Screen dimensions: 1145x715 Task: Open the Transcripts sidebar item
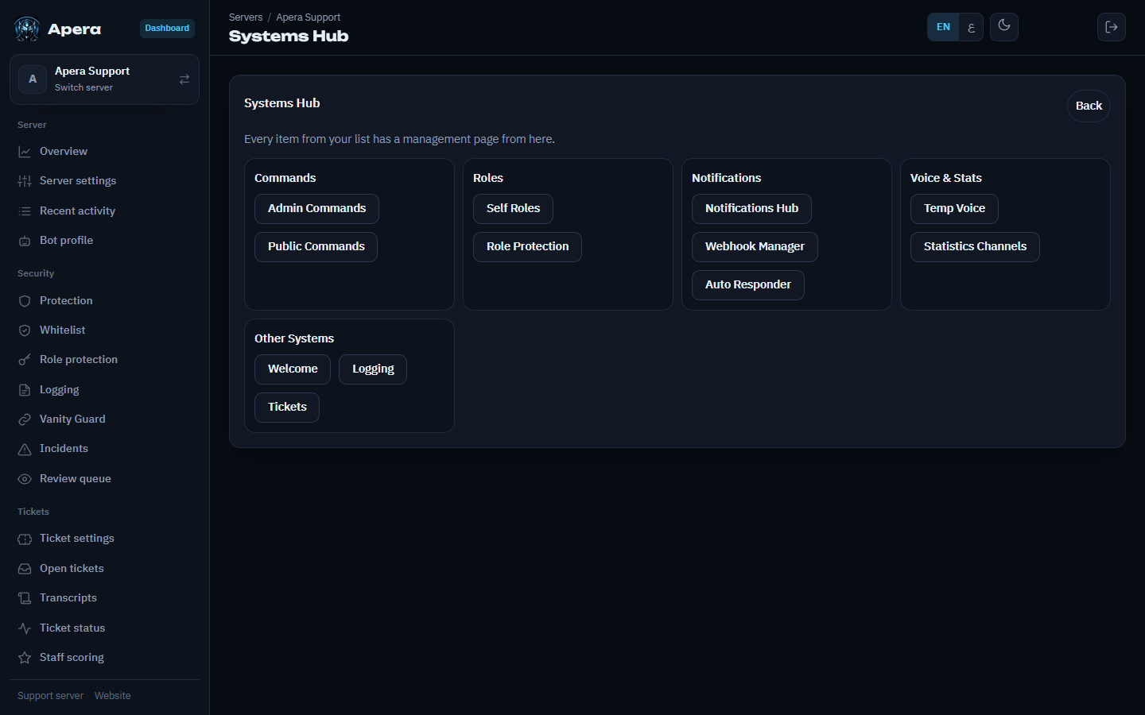[104, 598]
